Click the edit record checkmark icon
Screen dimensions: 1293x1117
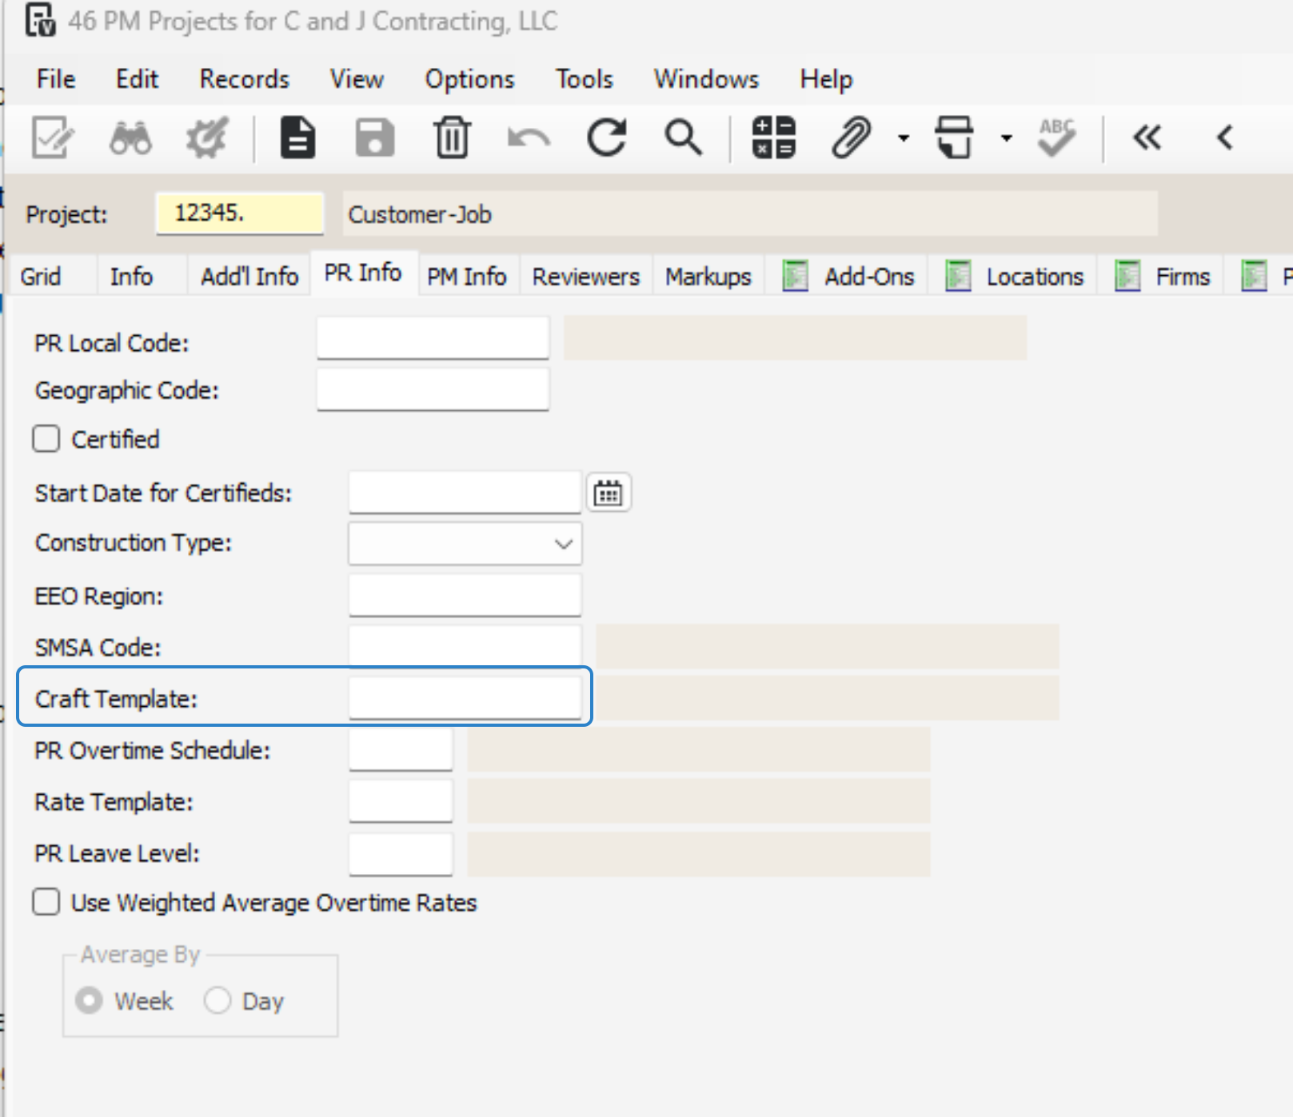tap(53, 138)
